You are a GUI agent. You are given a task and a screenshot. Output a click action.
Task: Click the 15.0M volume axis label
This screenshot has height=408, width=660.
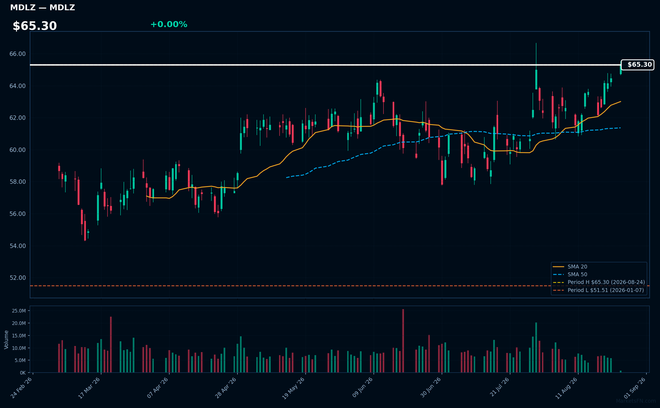(x=19, y=336)
